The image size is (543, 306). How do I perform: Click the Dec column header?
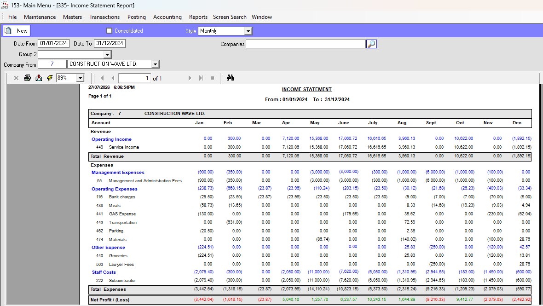pyautogui.click(x=517, y=123)
